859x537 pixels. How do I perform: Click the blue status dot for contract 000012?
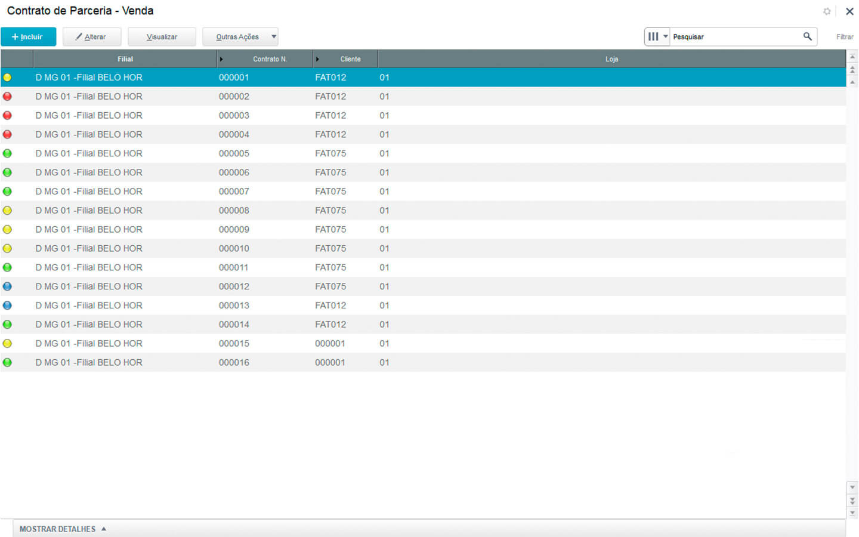click(x=7, y=286)
